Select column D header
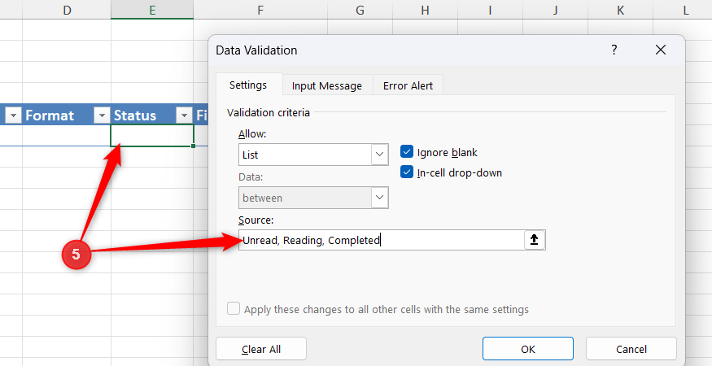 point(67,10)
